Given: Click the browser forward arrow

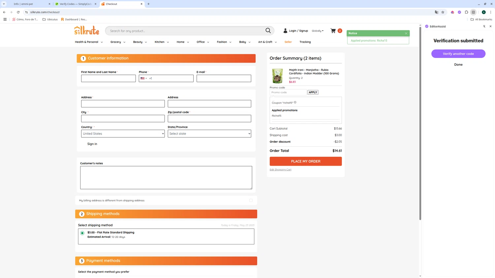Looking at the screenshot, I should click(x=11, y=12).
